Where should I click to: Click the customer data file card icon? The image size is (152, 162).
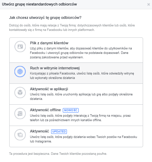[x=20, y=47]
